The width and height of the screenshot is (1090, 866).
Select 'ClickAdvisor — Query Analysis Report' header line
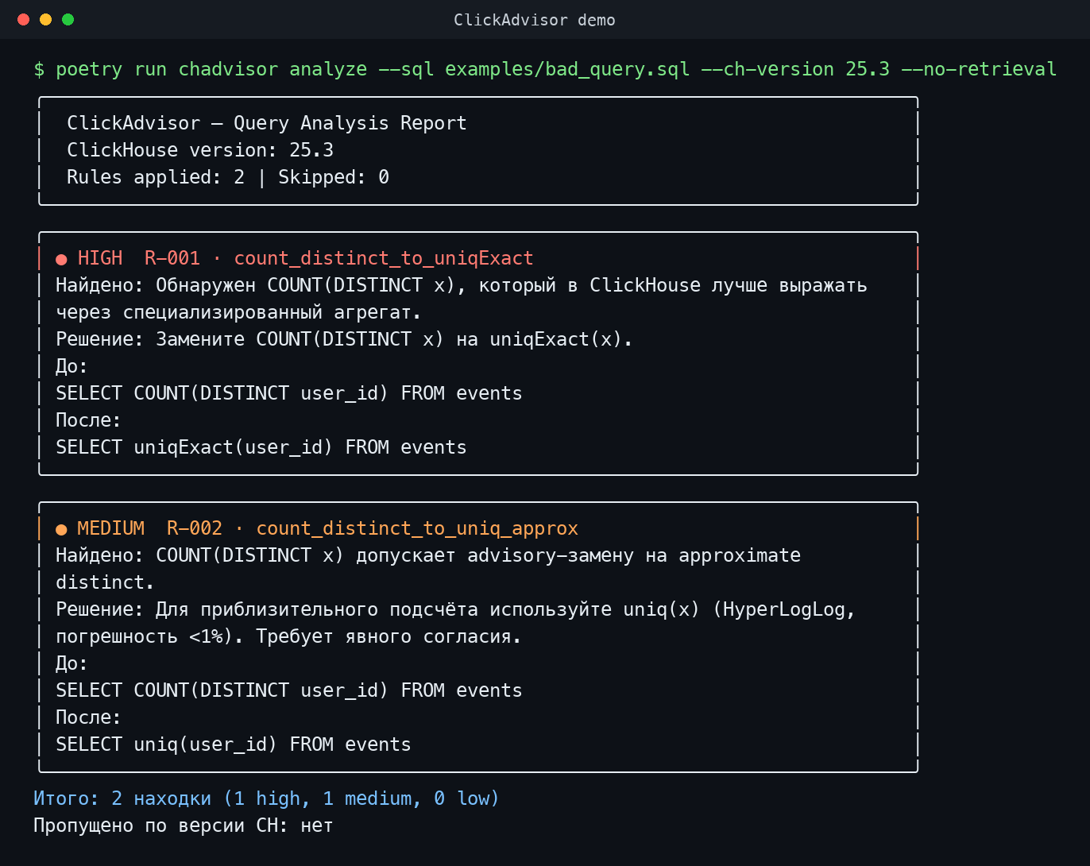tap(267, 123)
